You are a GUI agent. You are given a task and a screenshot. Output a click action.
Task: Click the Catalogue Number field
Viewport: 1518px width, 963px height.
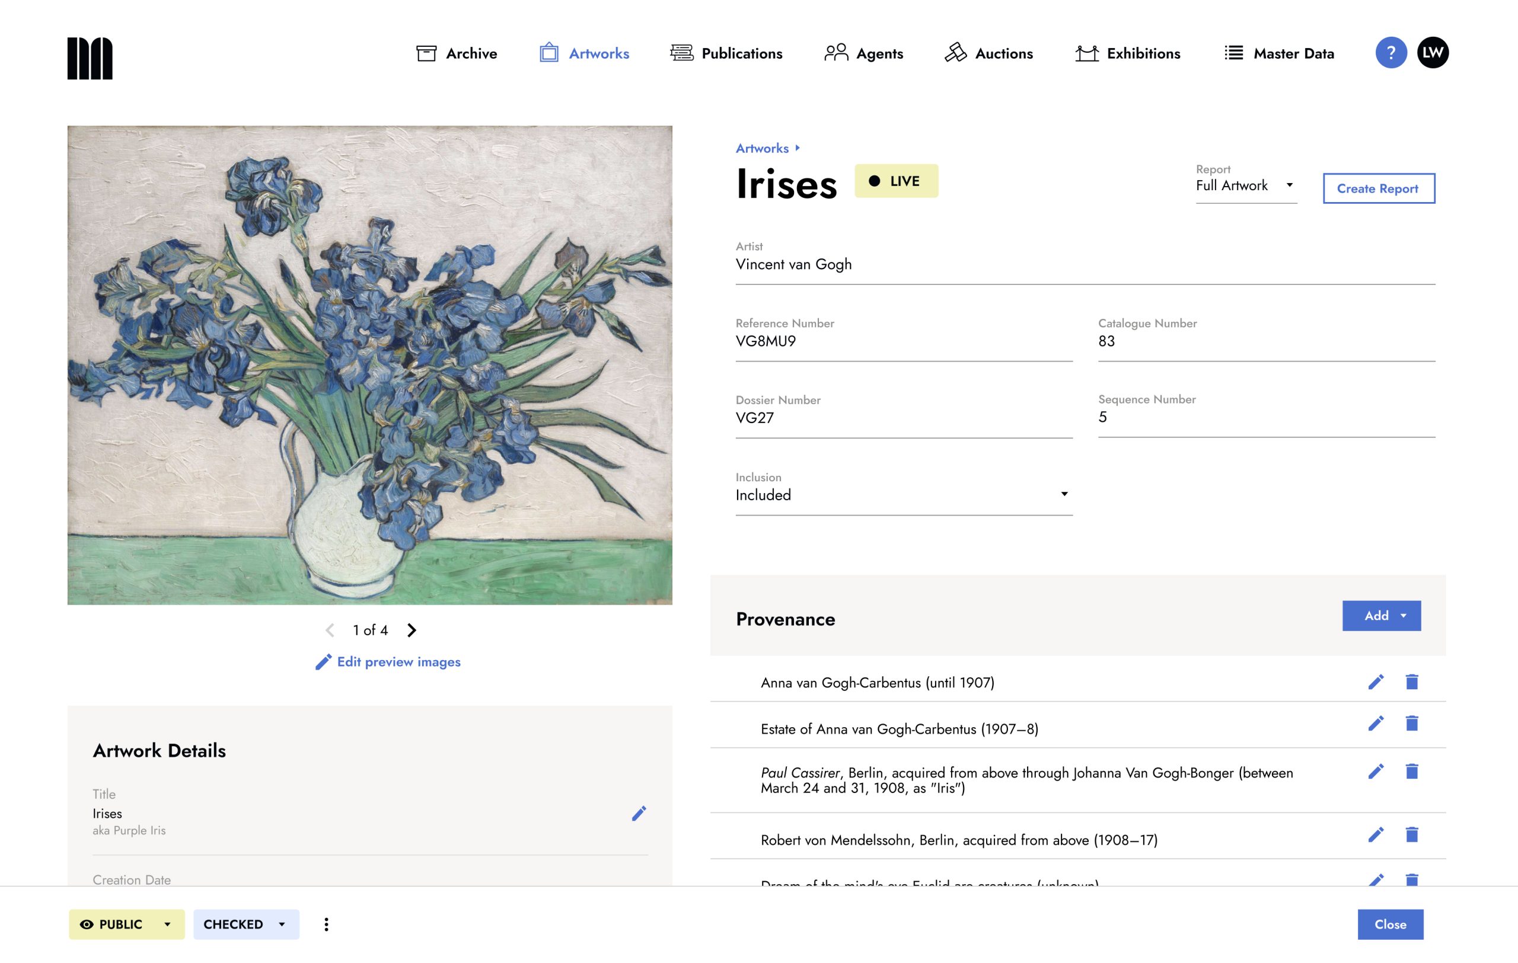[x=1267, y=340]
